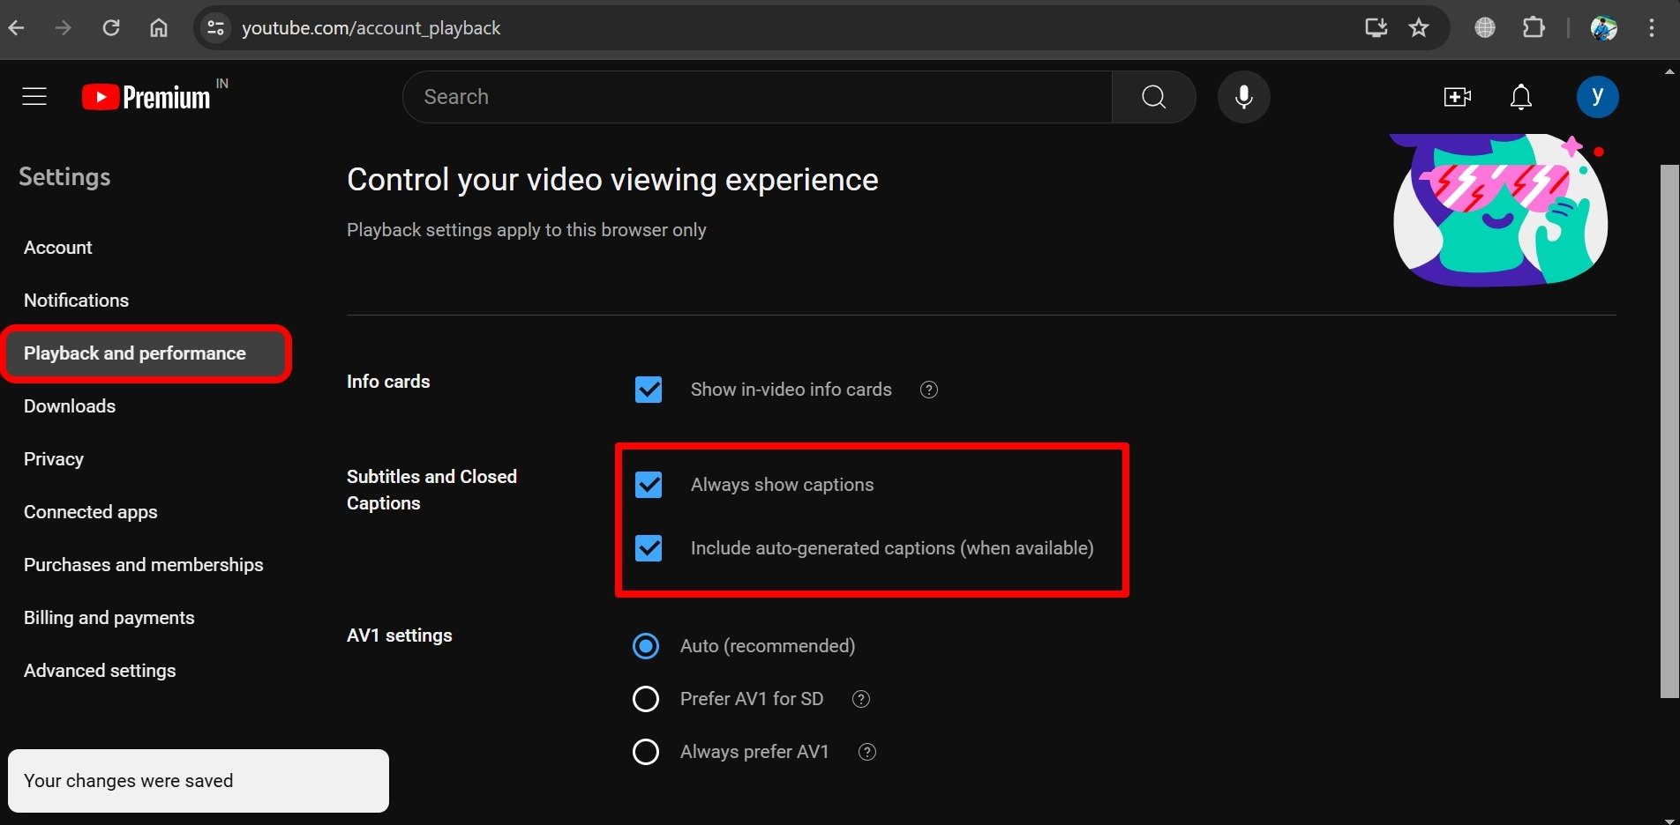1680x825 pixels.
Task: Open Downloads settings
Action: click(x=70, y=406)
